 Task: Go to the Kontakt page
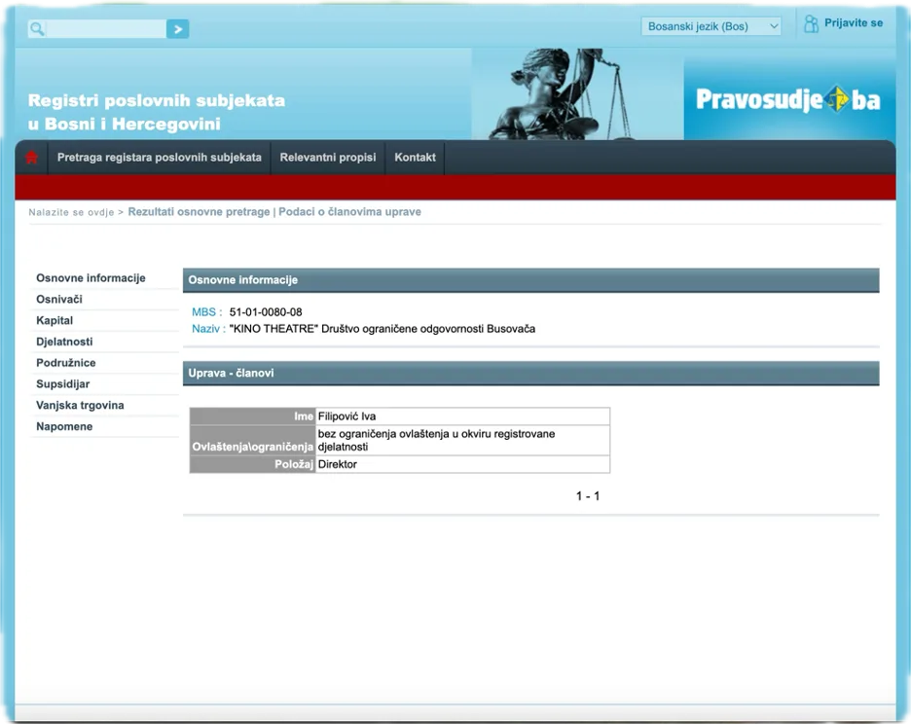pyautogui.click(x=415, y=158)
